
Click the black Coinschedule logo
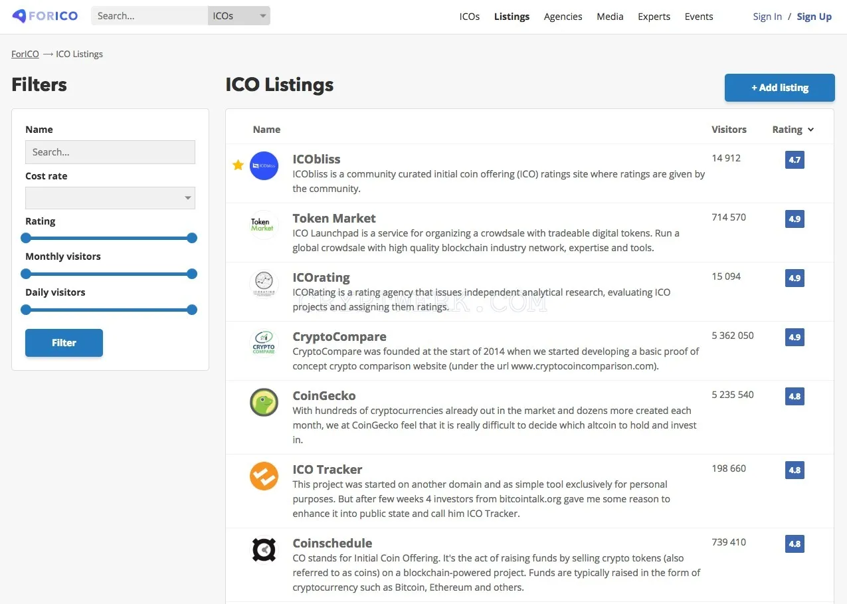click(264, 550)
